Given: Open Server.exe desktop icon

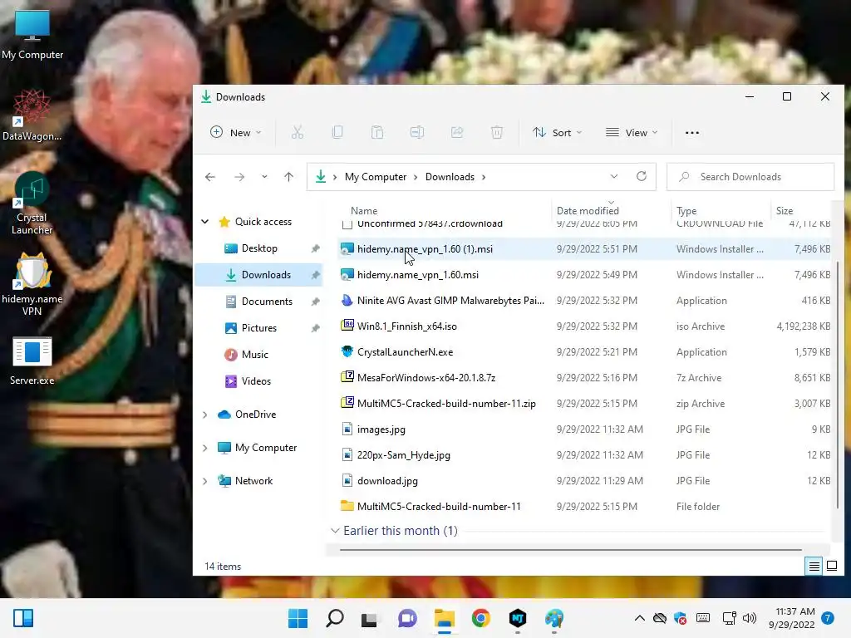Looking at the screenshot, I should pos(32,361).
